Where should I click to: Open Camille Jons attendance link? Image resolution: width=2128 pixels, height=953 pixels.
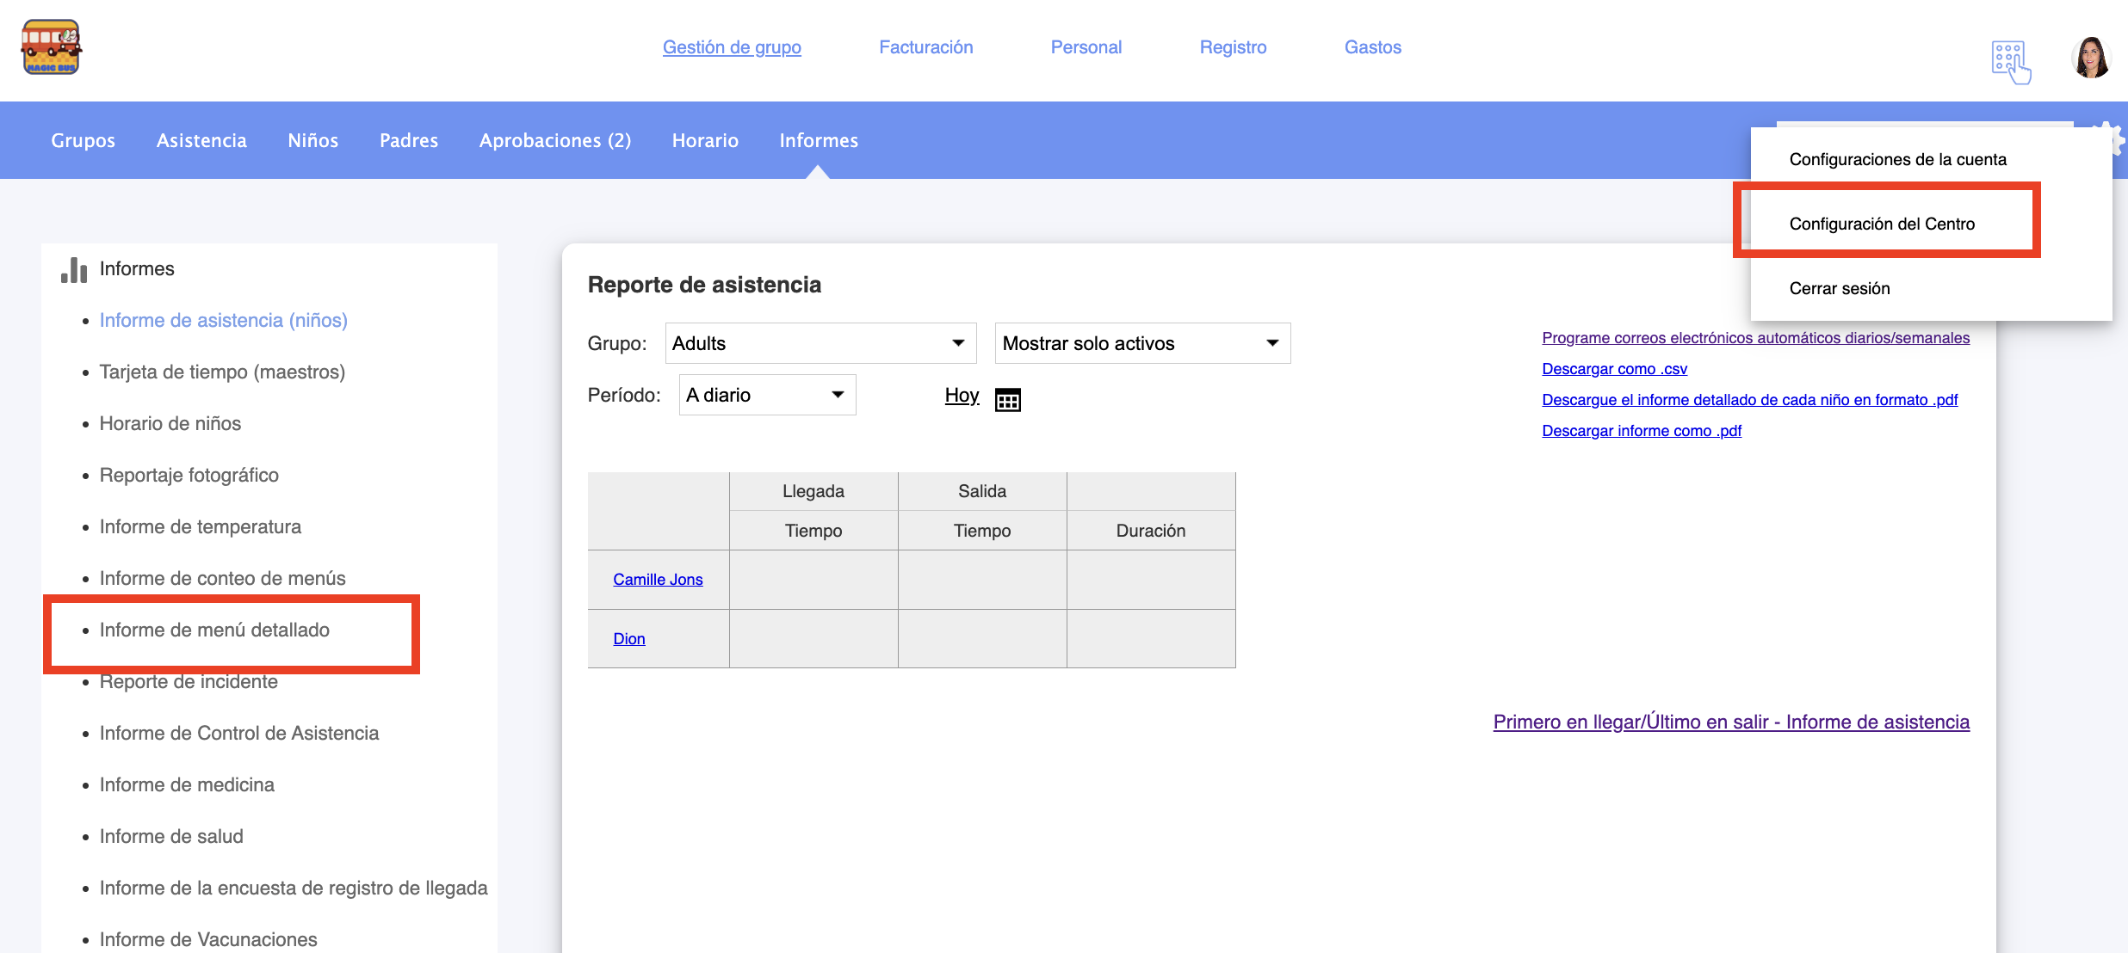click(658, 580)
